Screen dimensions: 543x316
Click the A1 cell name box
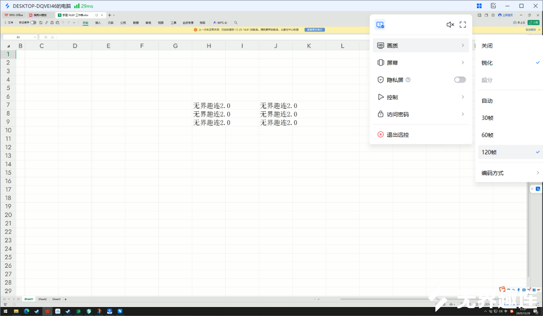click(x=19, y=37)
